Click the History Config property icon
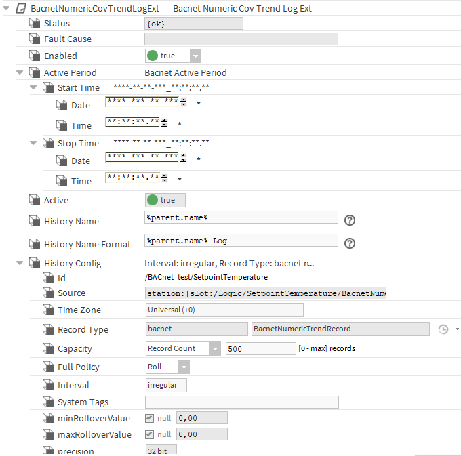 tap(35, 264)
